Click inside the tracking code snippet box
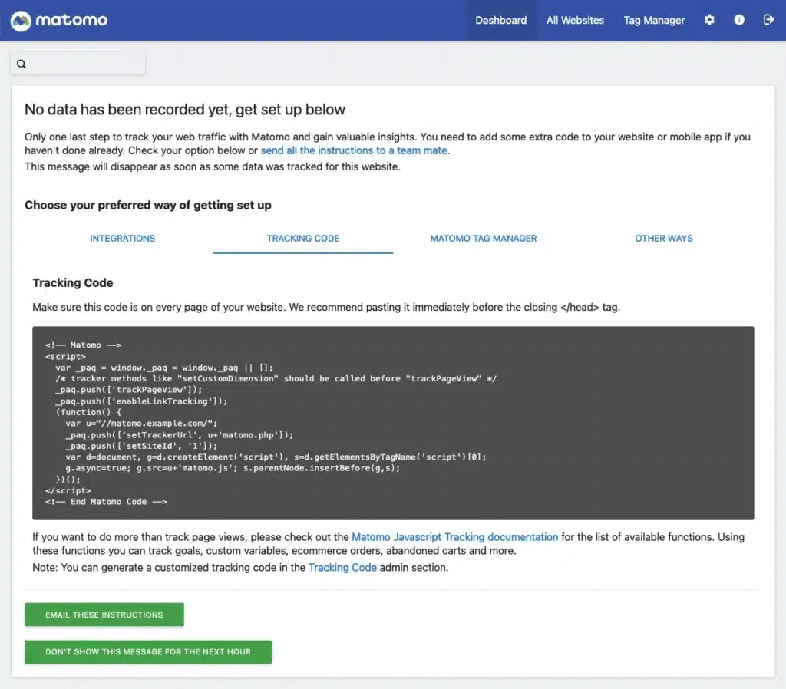Image resolution: width=786 pixels, height=689 pixels. tap(393, 423)
